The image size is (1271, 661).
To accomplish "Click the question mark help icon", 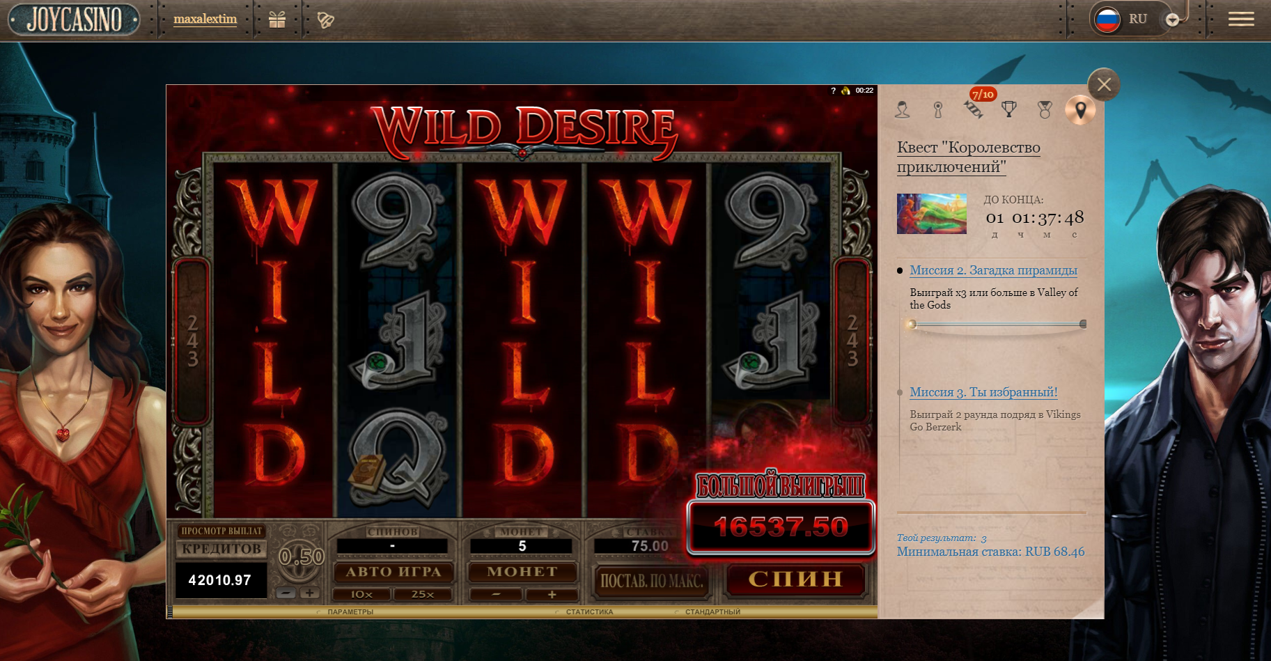I will (833, 91).
